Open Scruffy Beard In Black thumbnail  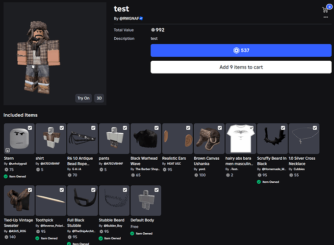pyautogui.click(x=272, y=139)
